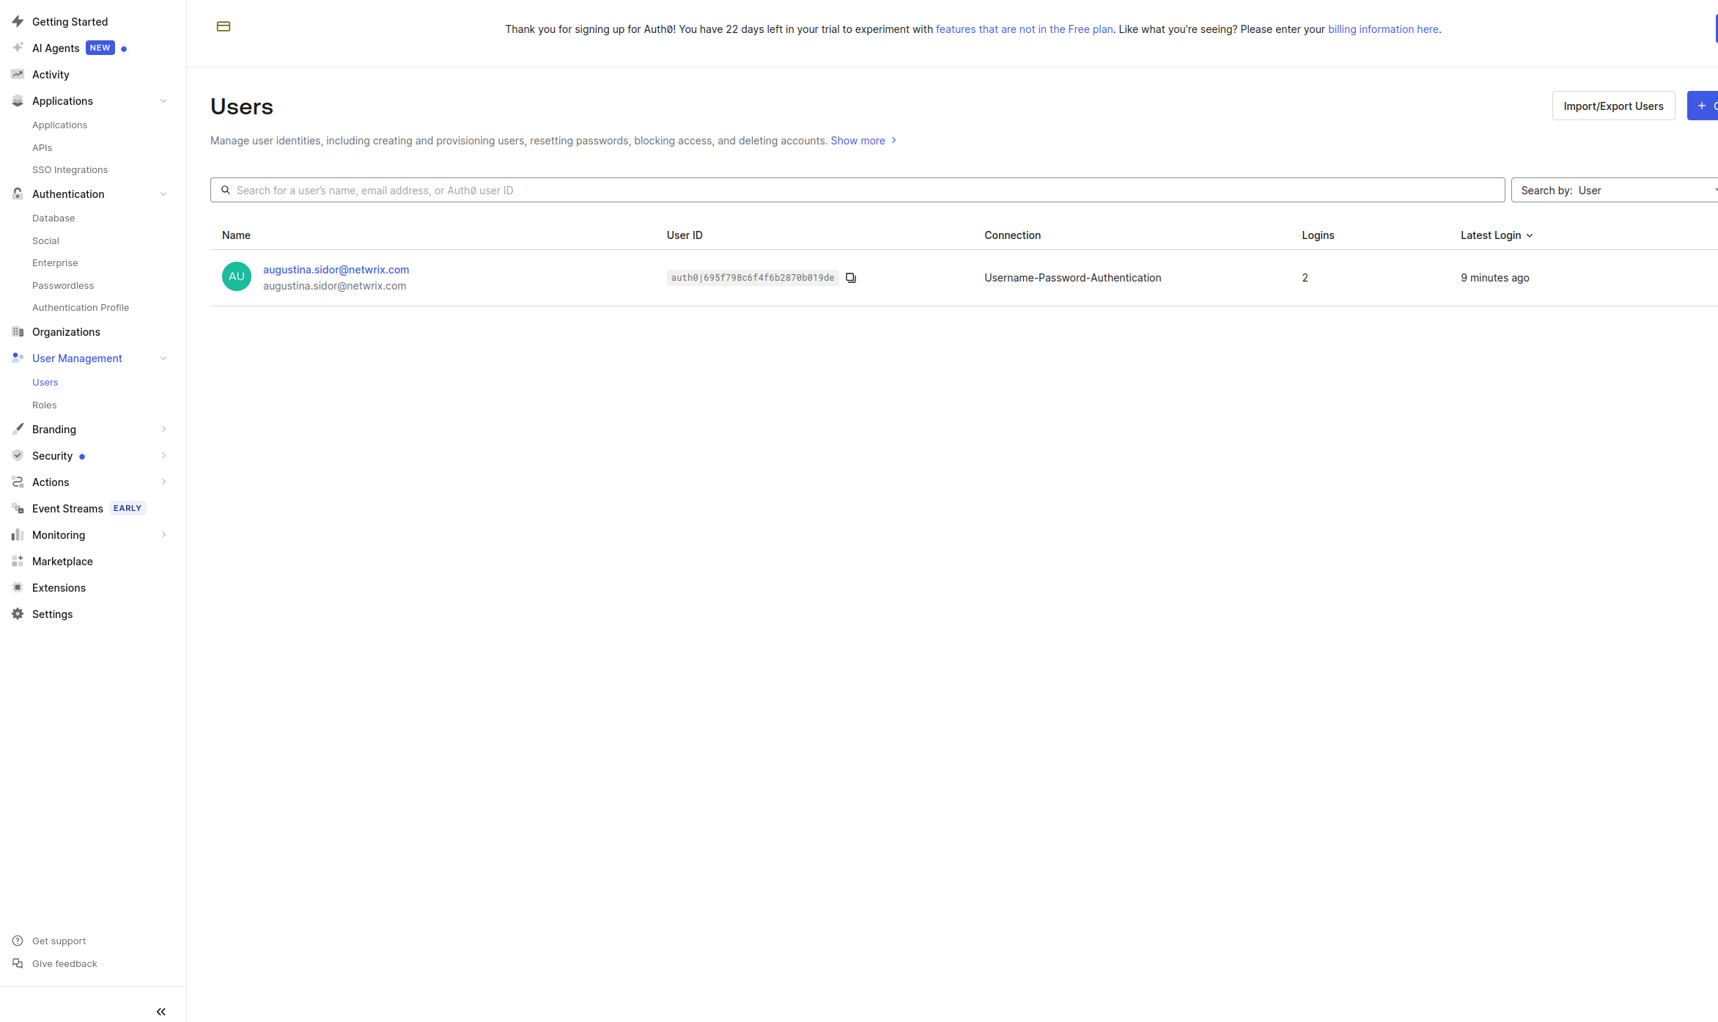Collapse the Applications sidebar section
The image size is (1718, 1022).
[163, 101]
